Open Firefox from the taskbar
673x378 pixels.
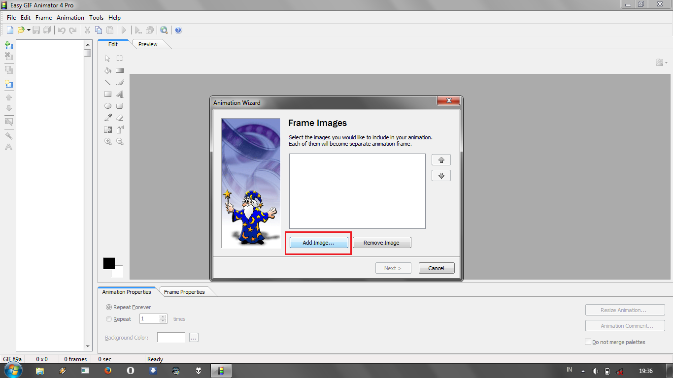[108, 371]
